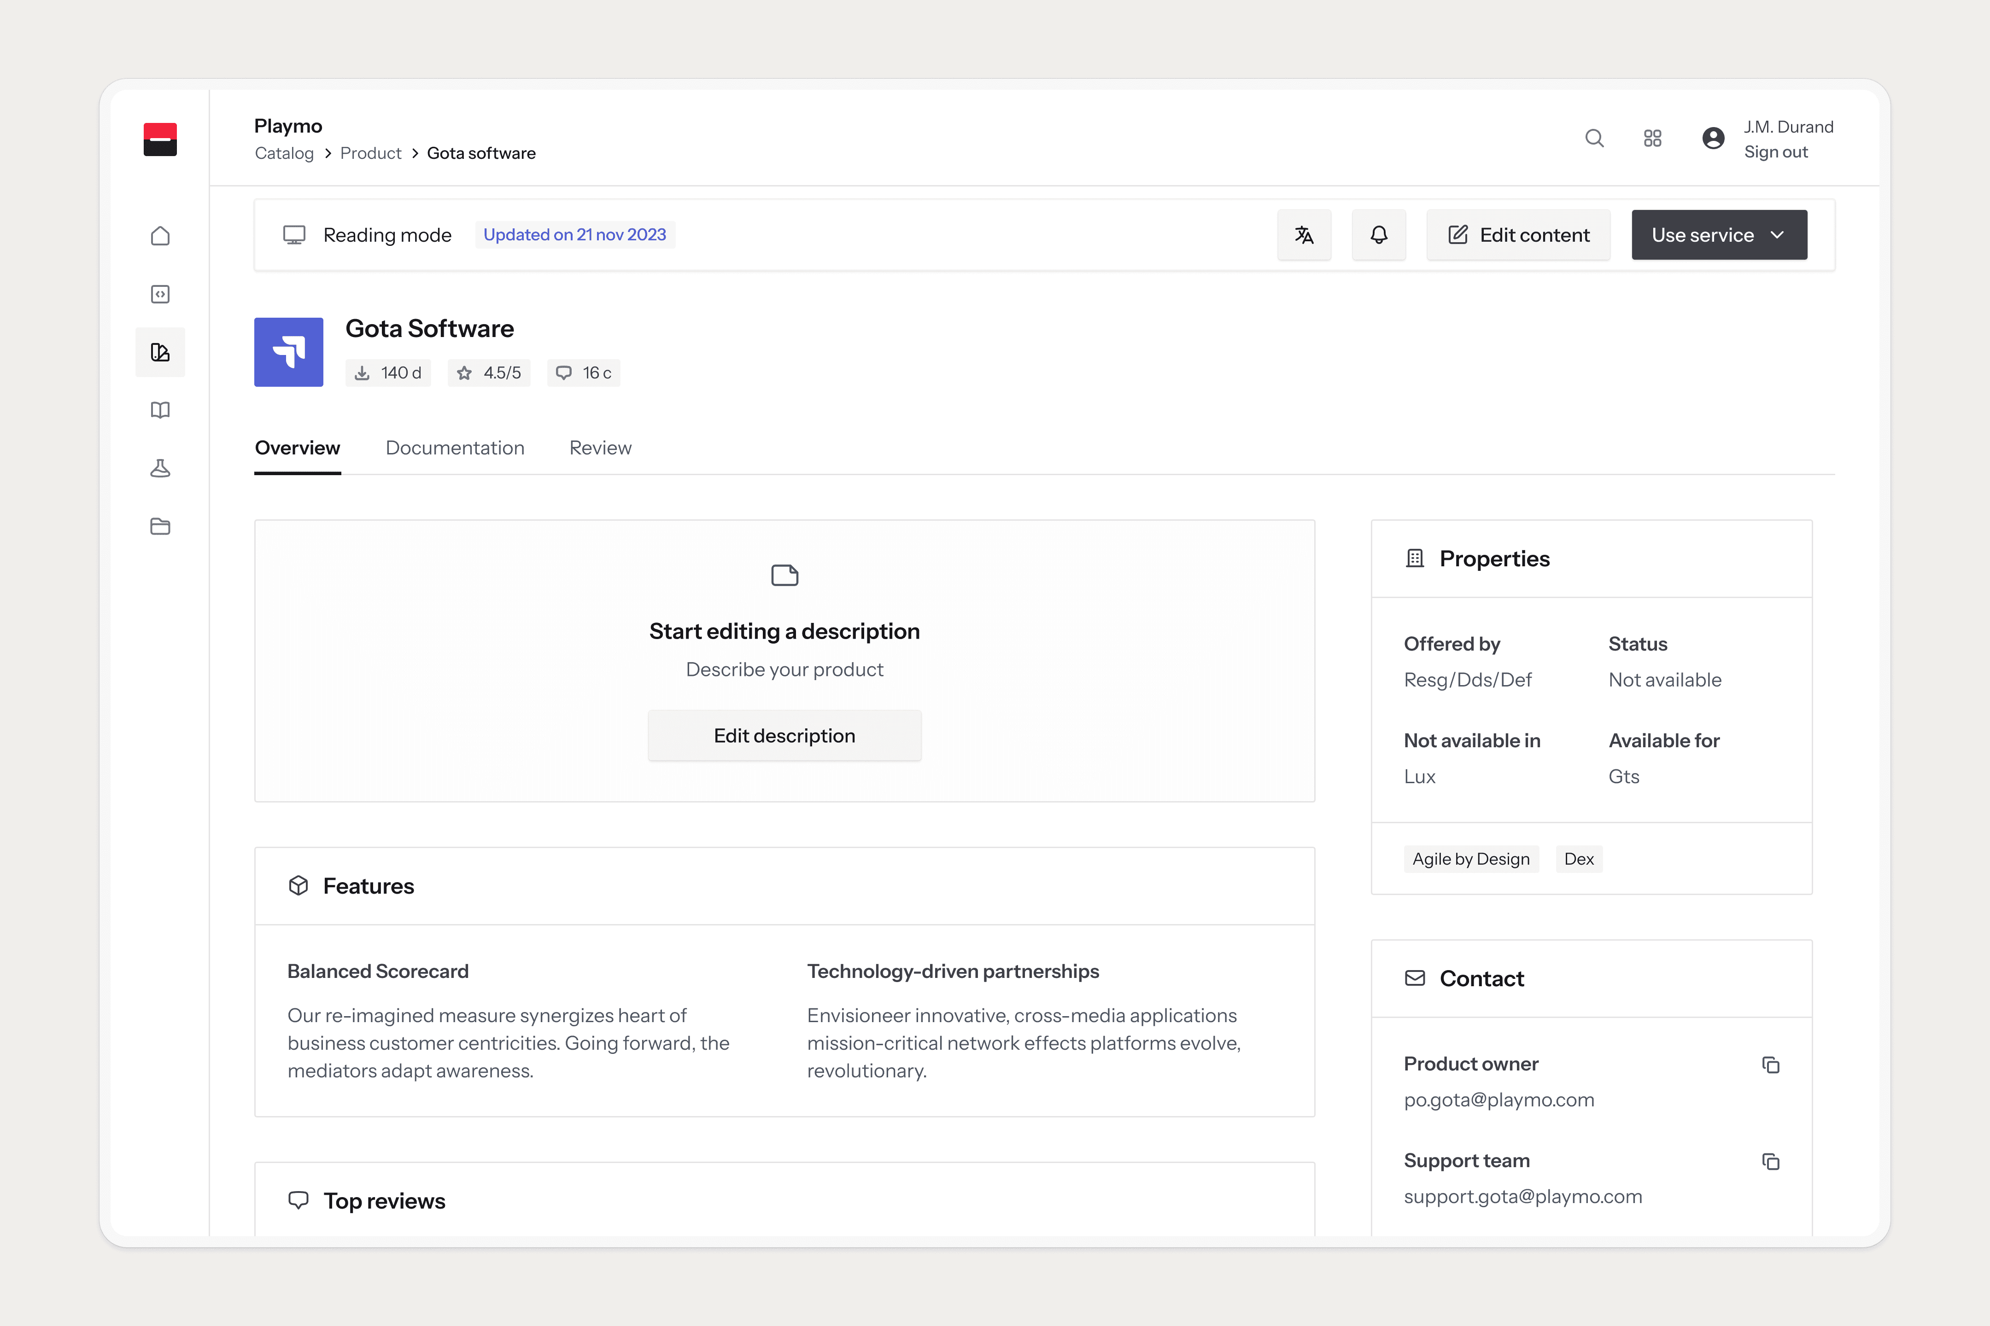Click the Balanced Scorecard feature heading
Viewport: 1990px width, 1326px height.
click(x=378, y=971)
